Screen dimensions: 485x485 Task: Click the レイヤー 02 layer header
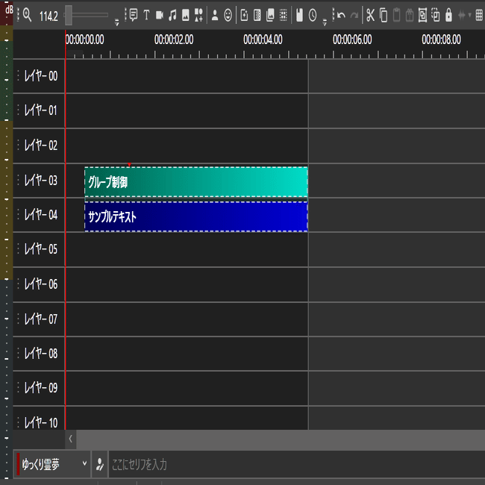coord(39,145)
